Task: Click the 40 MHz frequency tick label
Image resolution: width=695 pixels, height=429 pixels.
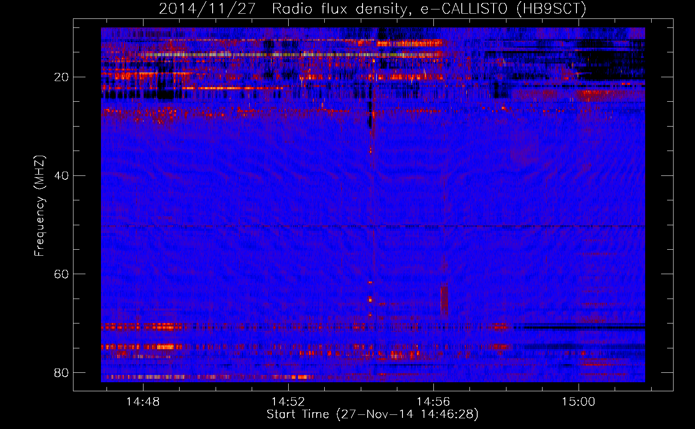Action: pos(62,175)
